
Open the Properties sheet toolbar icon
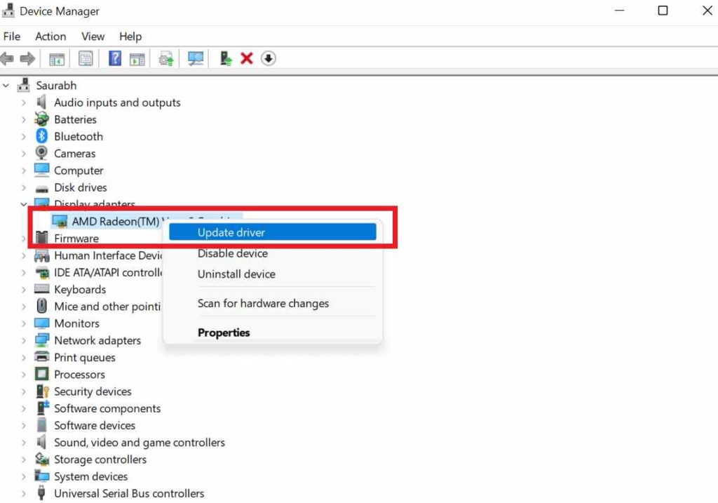click(x=86, y=59)
